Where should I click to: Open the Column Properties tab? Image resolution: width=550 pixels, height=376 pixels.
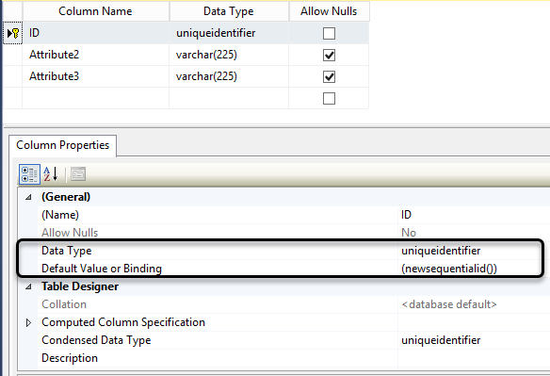63,145
